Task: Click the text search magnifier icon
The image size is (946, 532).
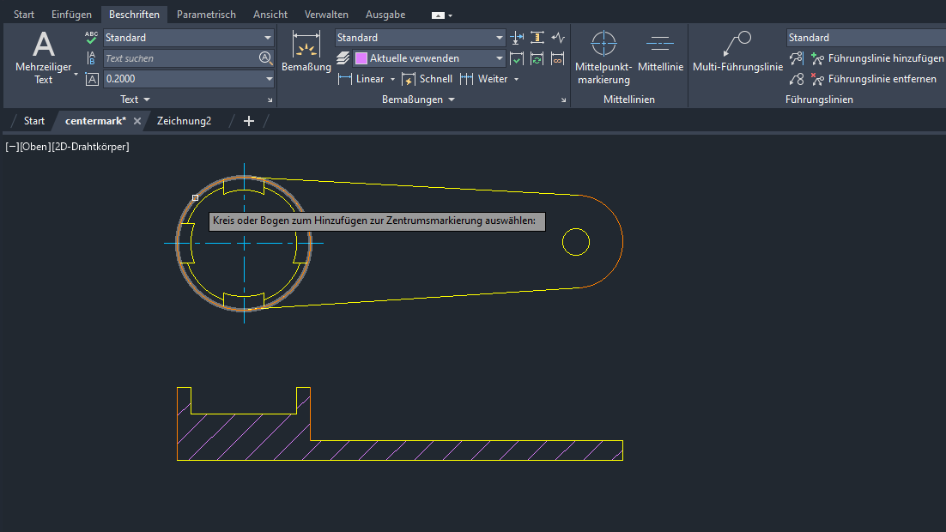Action: pos(265,58)
